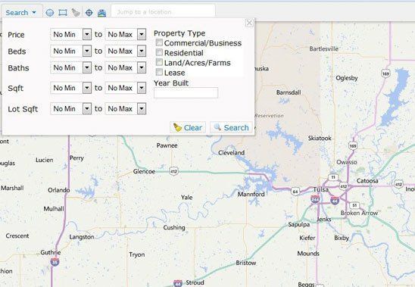Click the Highway 169 shield near Owasso
Image resolution: width=415 pixels, height=287 pixels.
(353, 146)
